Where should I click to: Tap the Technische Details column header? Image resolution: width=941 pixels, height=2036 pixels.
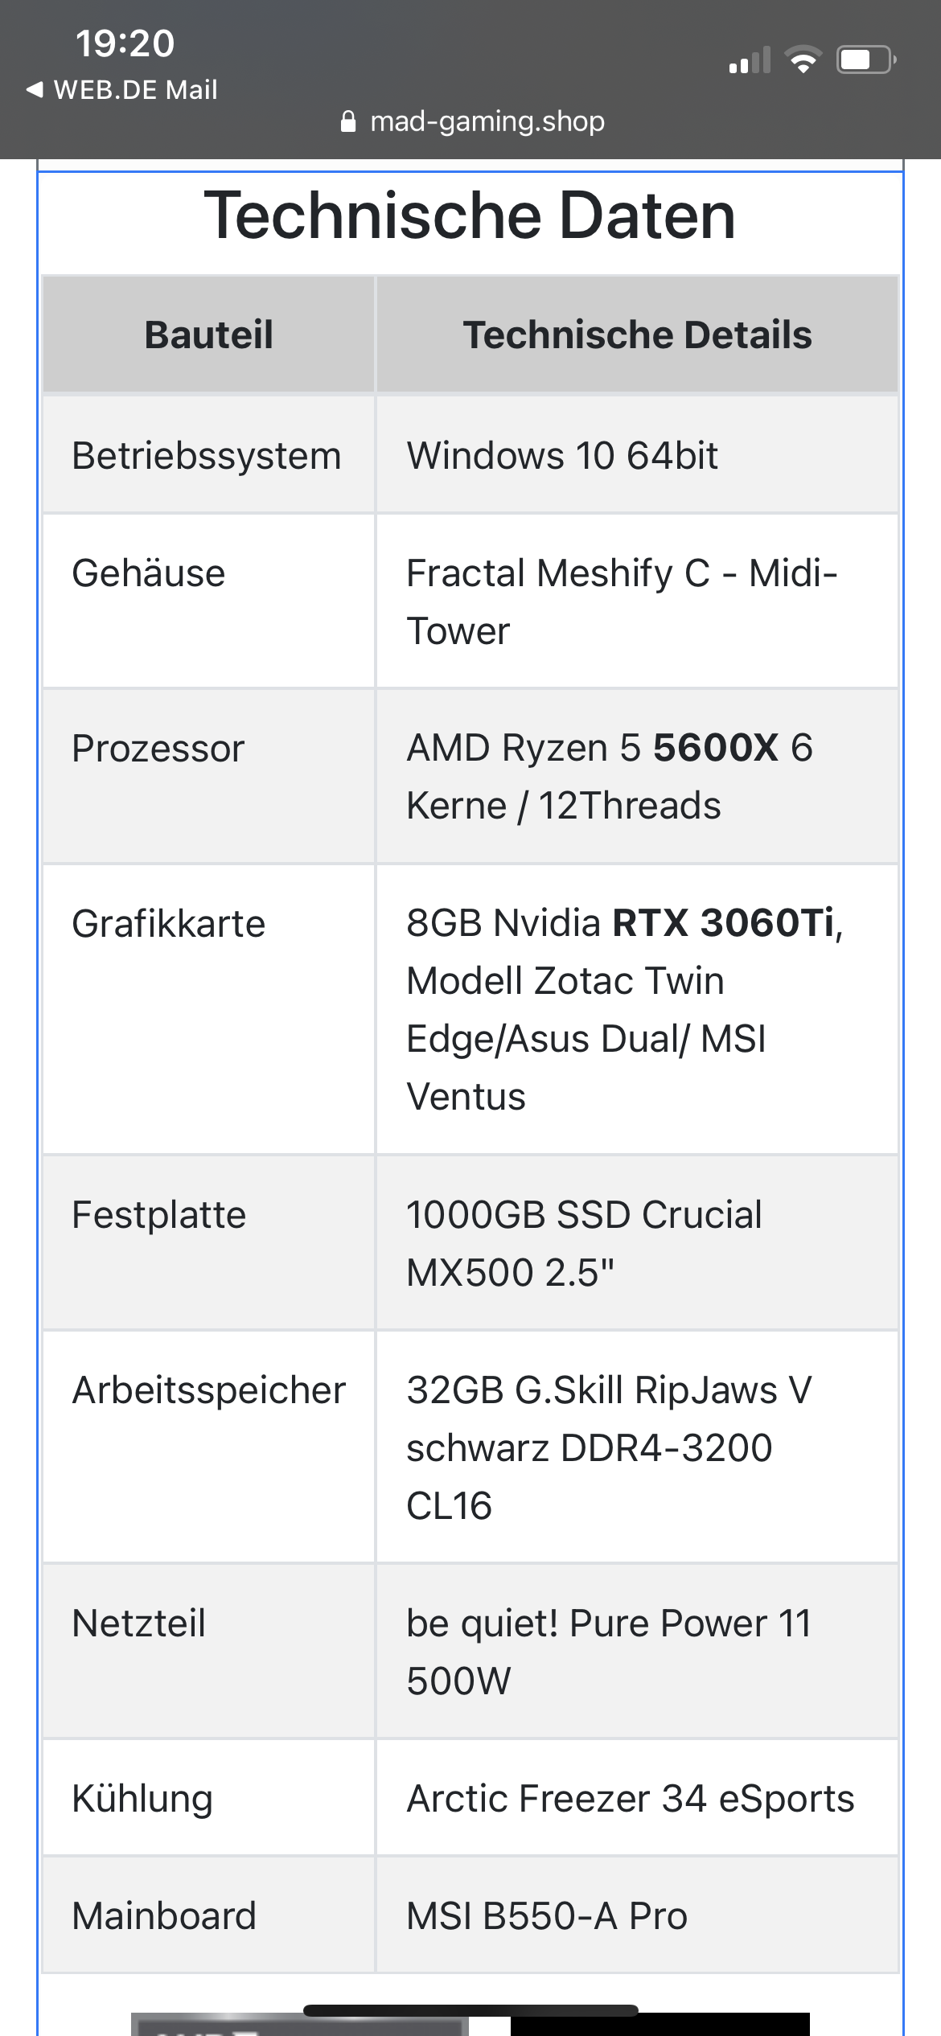(637, 335)
